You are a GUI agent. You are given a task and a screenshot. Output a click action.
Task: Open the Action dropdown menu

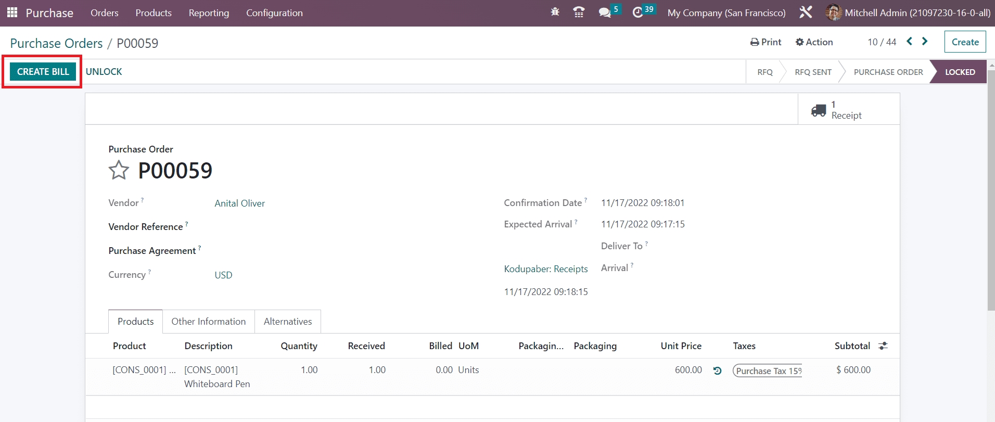point(814,42)
